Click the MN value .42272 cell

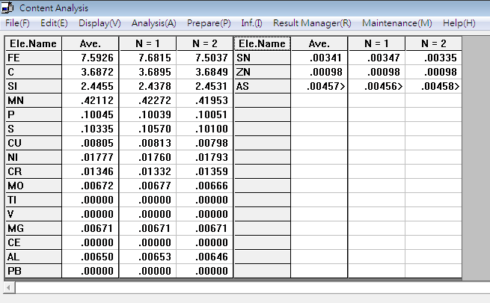click(147, 101)
